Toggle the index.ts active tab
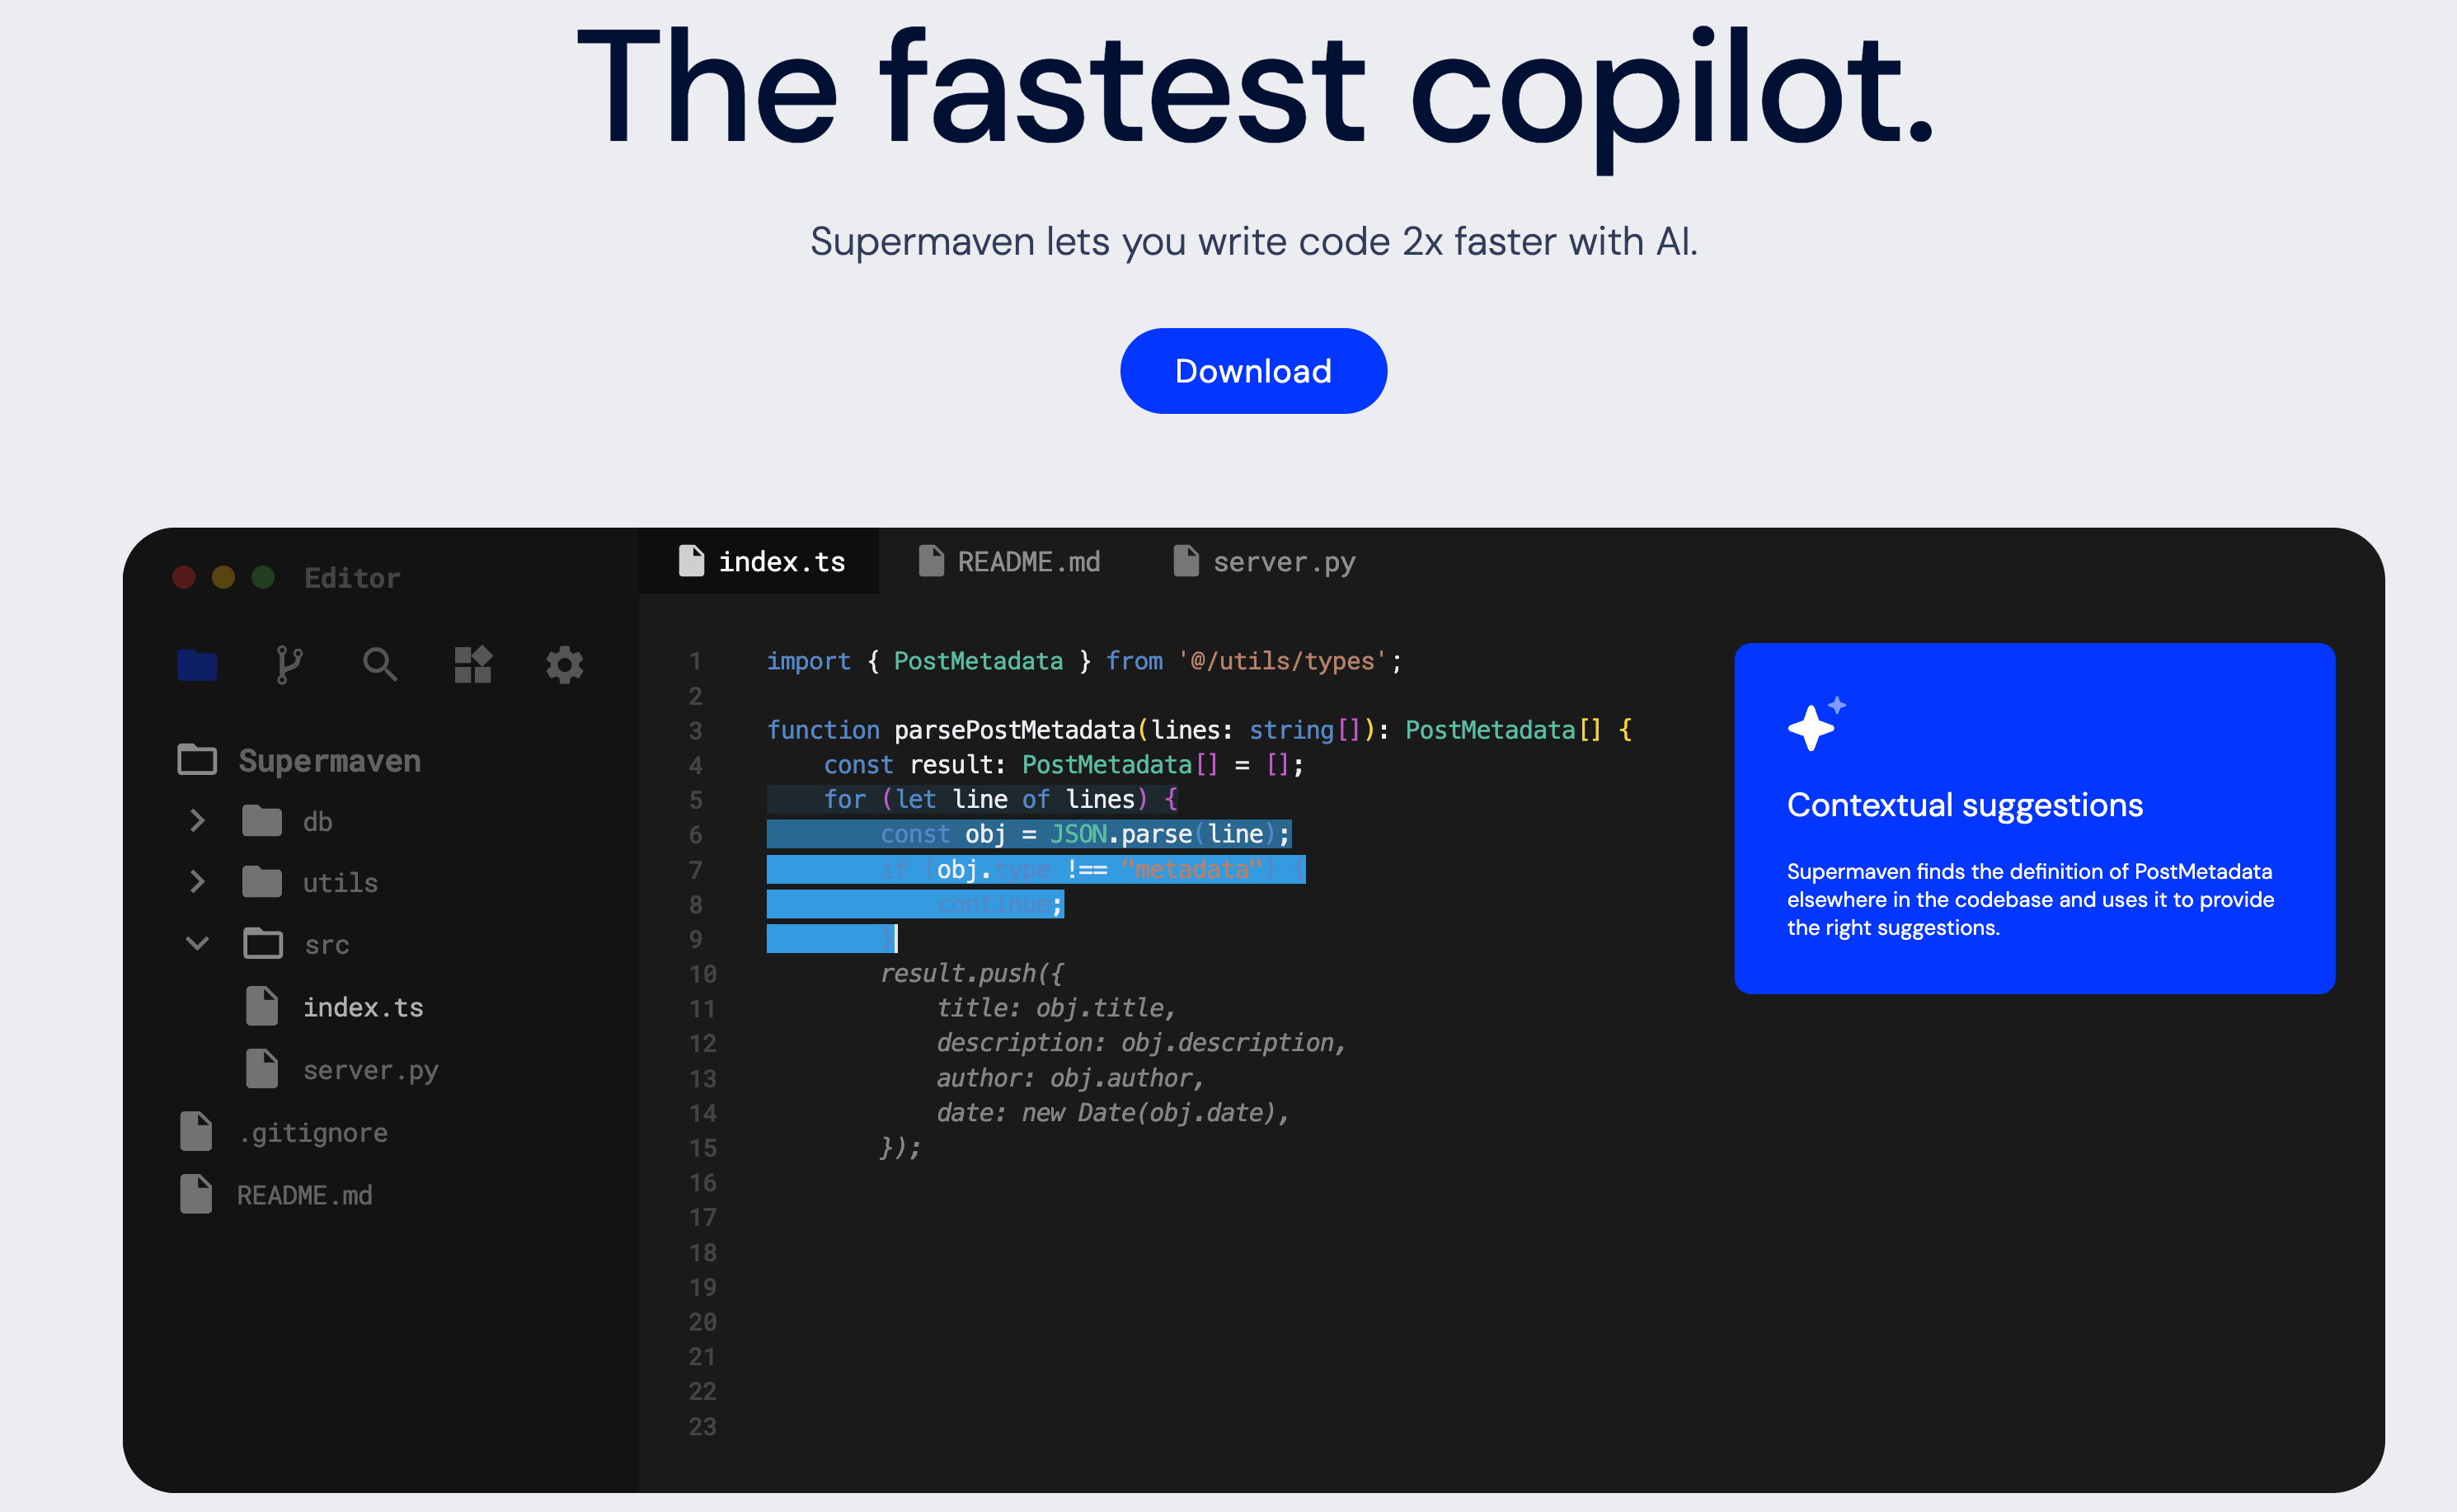This screenshot has height=1512, width=2457. [x=760, y=561]
